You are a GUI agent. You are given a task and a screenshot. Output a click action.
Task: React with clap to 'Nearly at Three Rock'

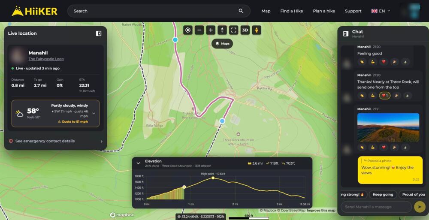(x=362, y=96)
